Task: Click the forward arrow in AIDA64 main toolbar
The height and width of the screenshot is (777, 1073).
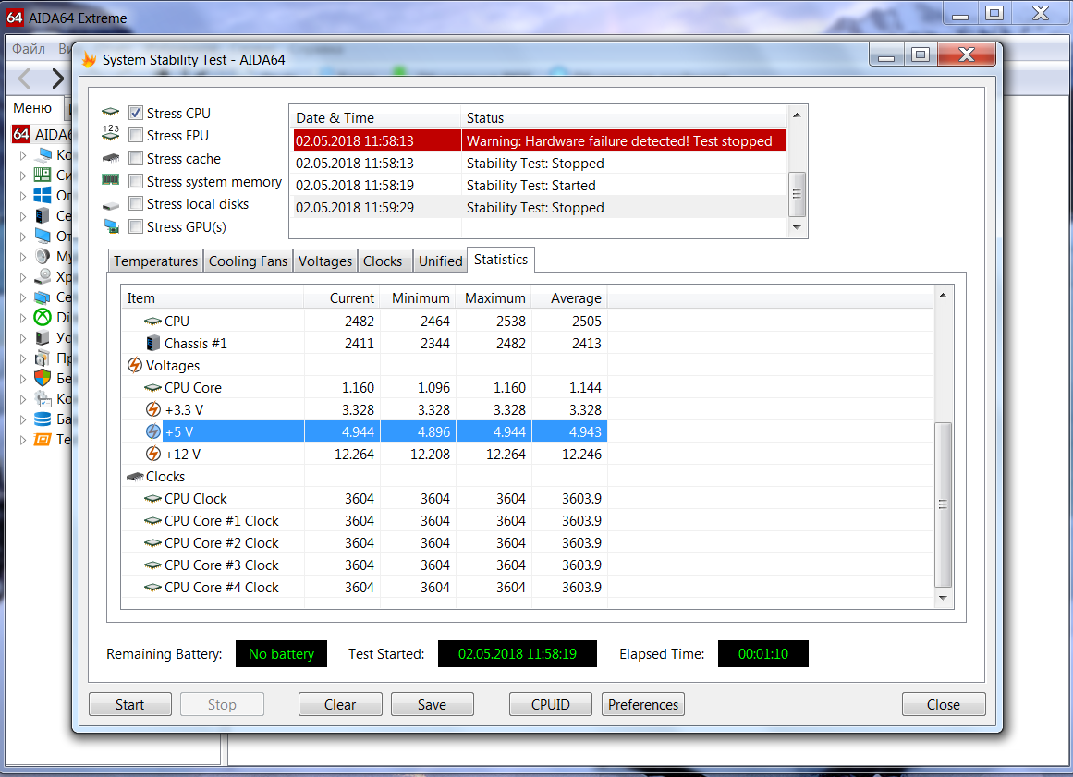Action: pos(57,79)
